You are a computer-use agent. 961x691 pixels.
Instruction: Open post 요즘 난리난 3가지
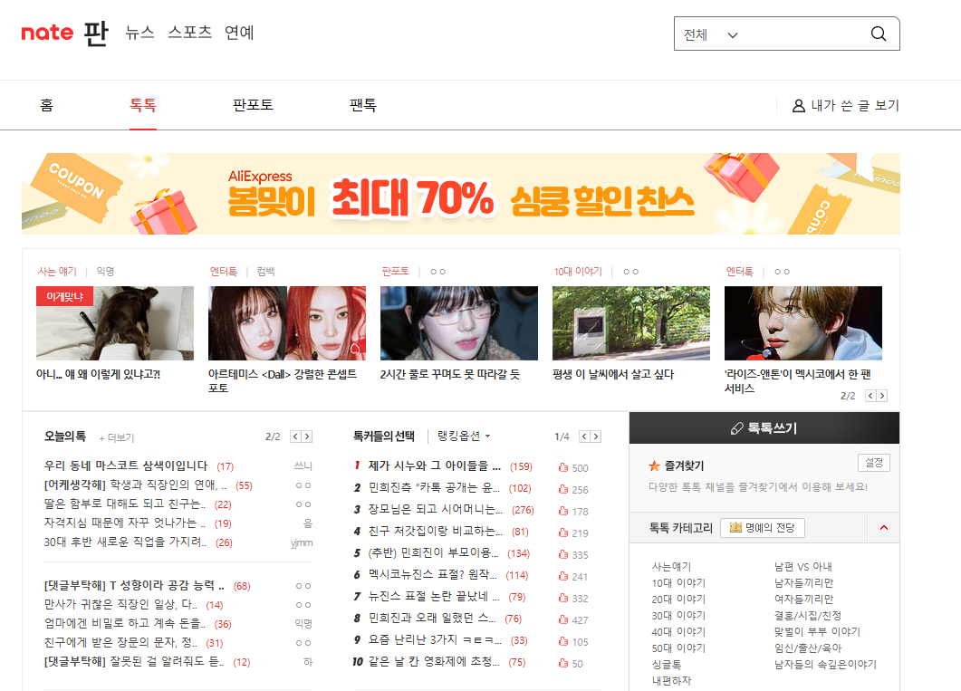tap(435, 639)
